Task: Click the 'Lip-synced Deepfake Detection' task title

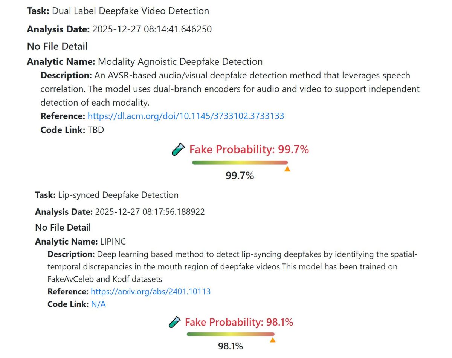Action: tap(118, 195)
